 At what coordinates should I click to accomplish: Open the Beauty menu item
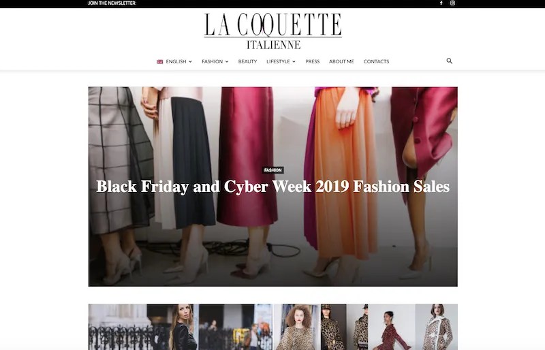click(247, 61)
